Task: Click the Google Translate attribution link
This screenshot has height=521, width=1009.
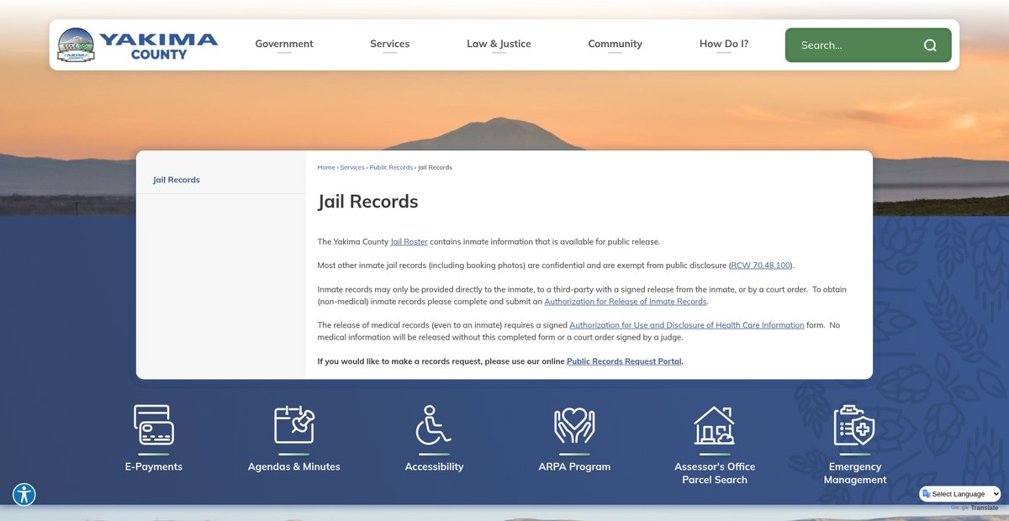Action: 975,508
